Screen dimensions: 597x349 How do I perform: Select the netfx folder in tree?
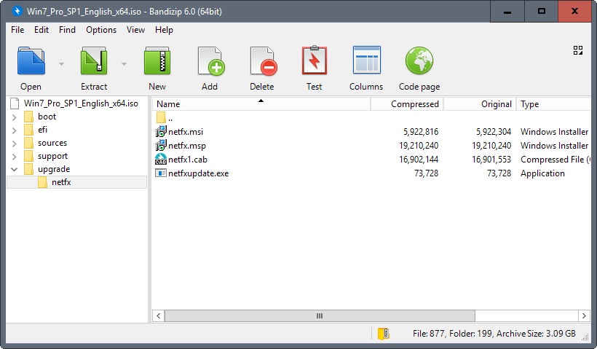click(x=61, y=182)
